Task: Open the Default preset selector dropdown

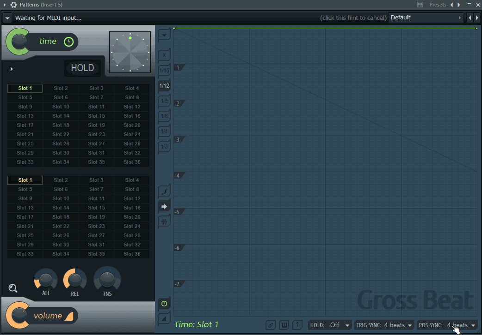Action: point(426,18)
